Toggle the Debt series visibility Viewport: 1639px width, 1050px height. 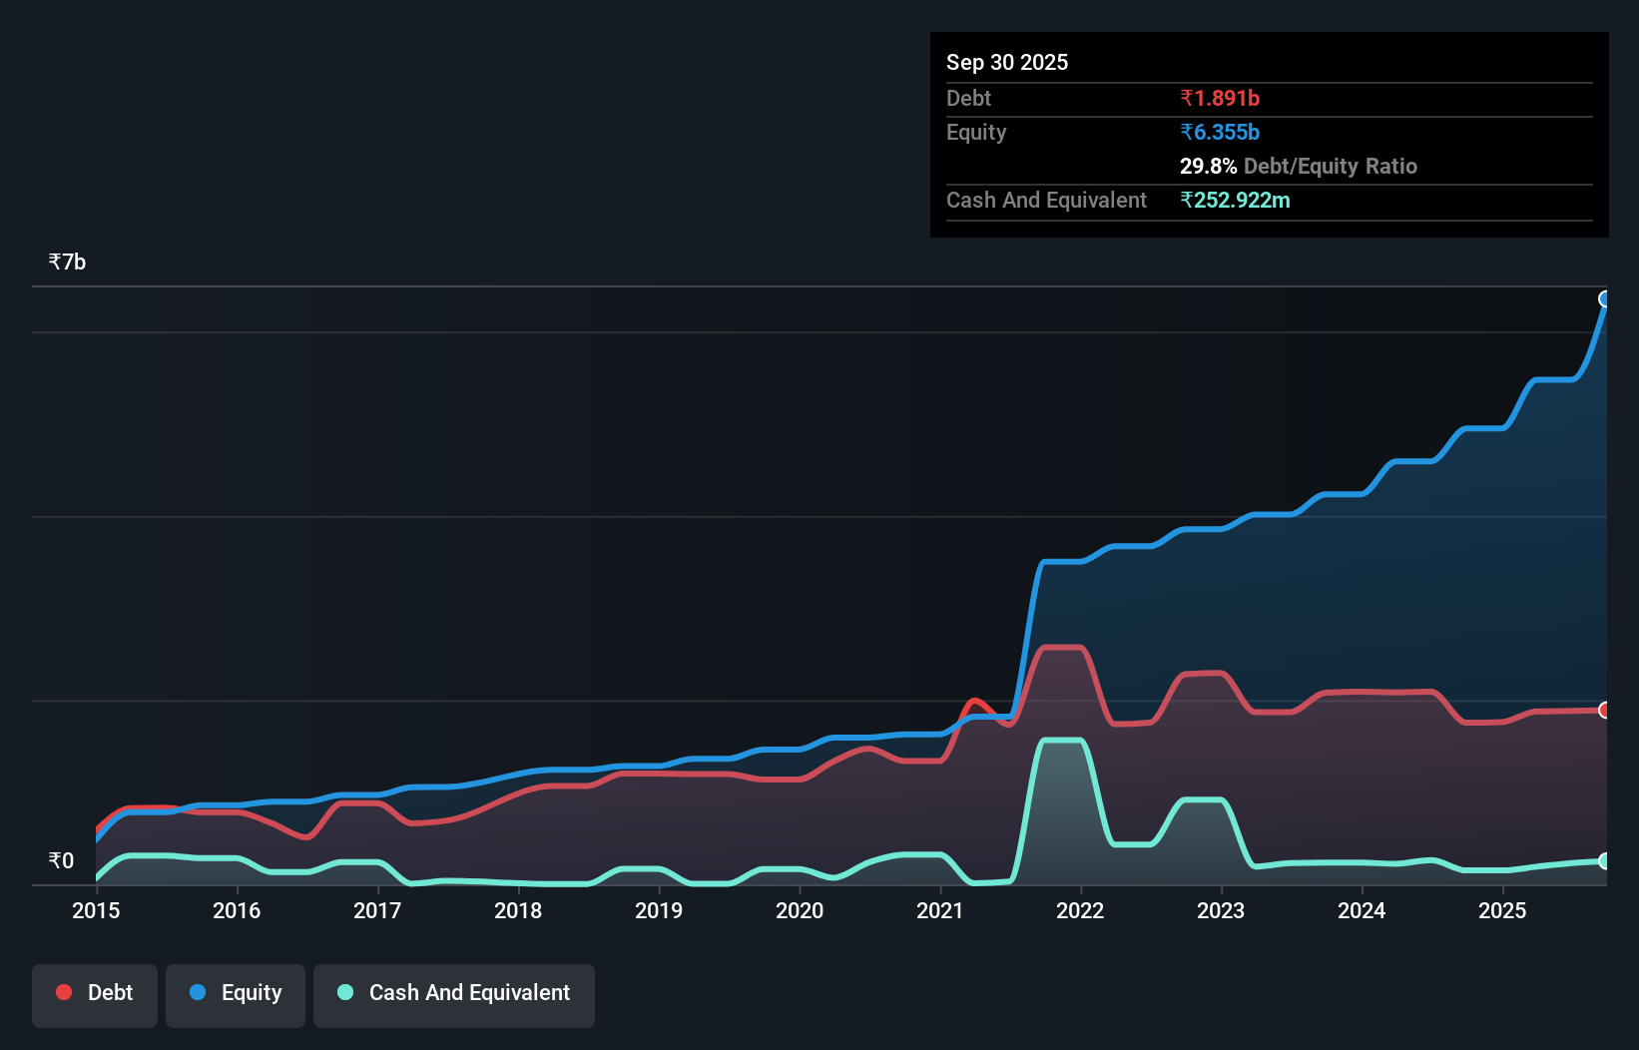point(95,995)
